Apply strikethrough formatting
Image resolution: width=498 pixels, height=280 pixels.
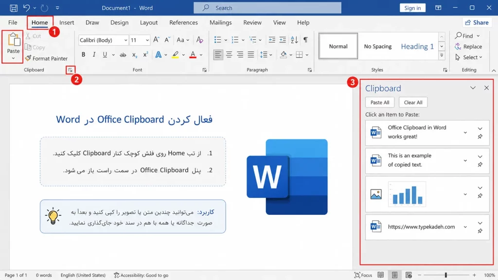(x=123, y=55)
